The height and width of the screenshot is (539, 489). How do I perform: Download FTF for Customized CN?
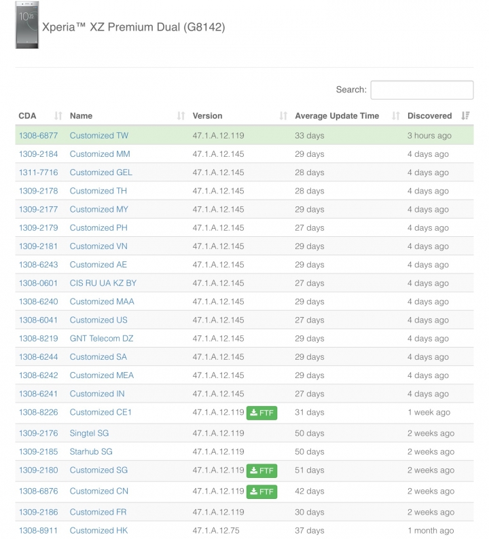click(x=261, y=491)
